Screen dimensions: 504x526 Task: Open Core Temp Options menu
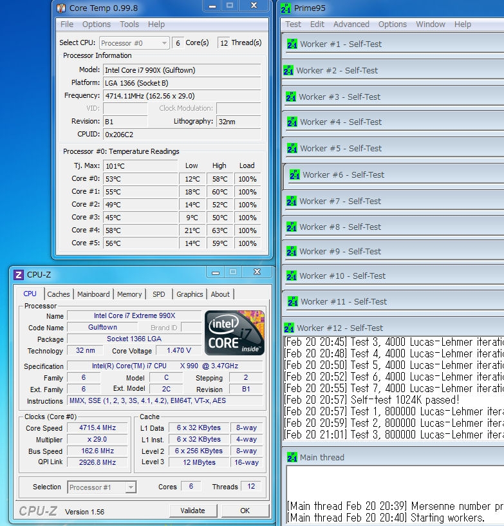coord(97,24)
